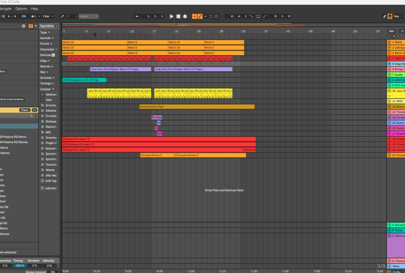
Task: Click the scale mode icon next to C
Action: [62, 16]
